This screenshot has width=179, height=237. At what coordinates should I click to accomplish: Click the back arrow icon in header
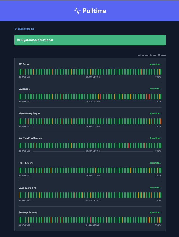pyautogui.click(x=15, y=28)
